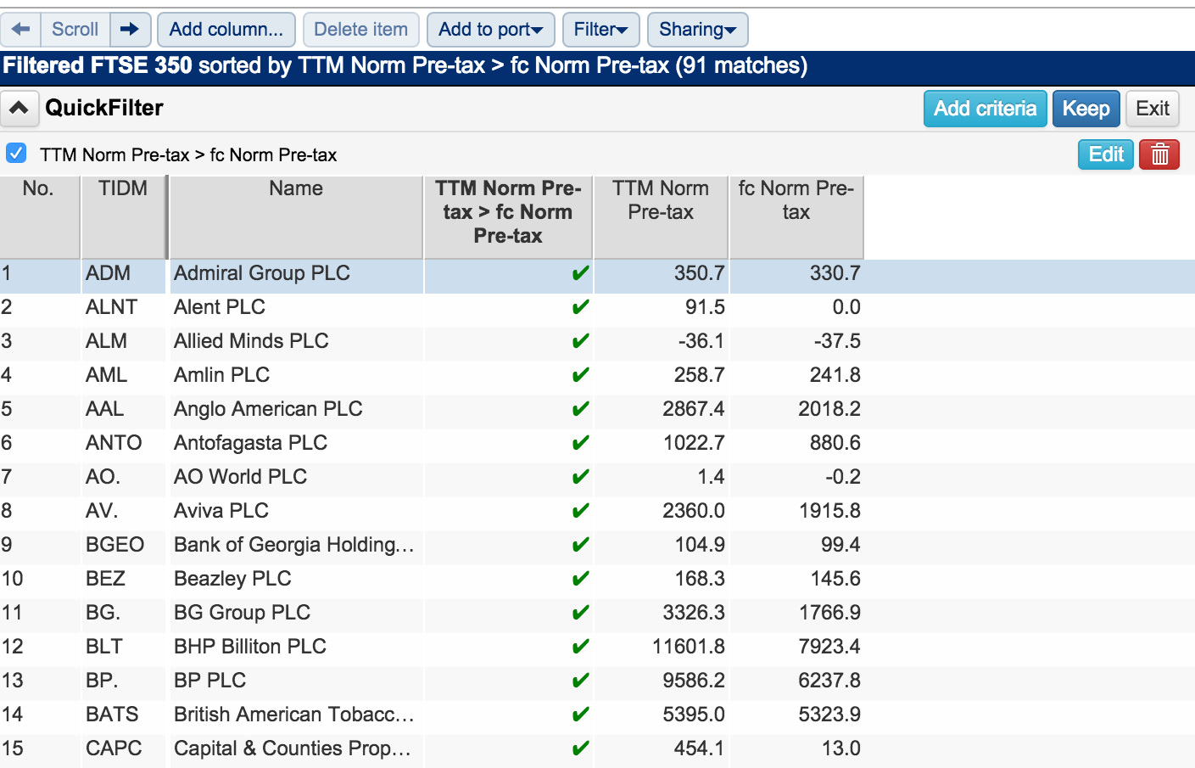1195x768 pixels.
Task: Click the QuickFilter heading
Action: click(104, 108)
